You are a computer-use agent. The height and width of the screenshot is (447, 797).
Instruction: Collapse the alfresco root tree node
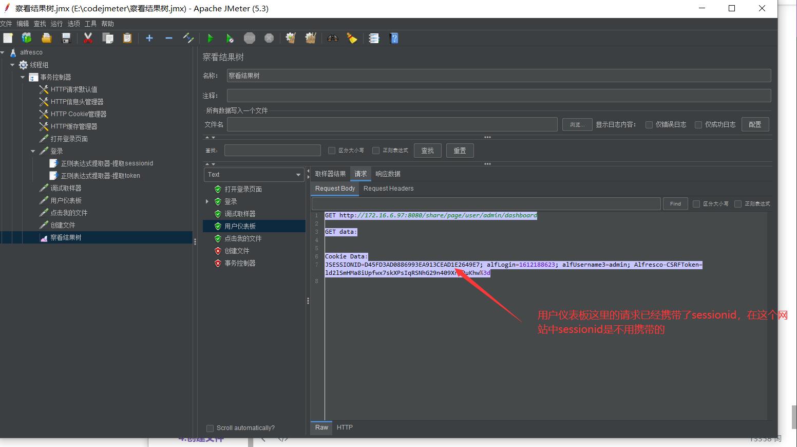pos(3,52)
